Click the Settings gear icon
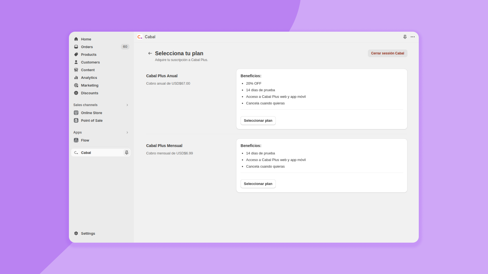The height and width of the screenshot is (274, 488). coord(76,233)
